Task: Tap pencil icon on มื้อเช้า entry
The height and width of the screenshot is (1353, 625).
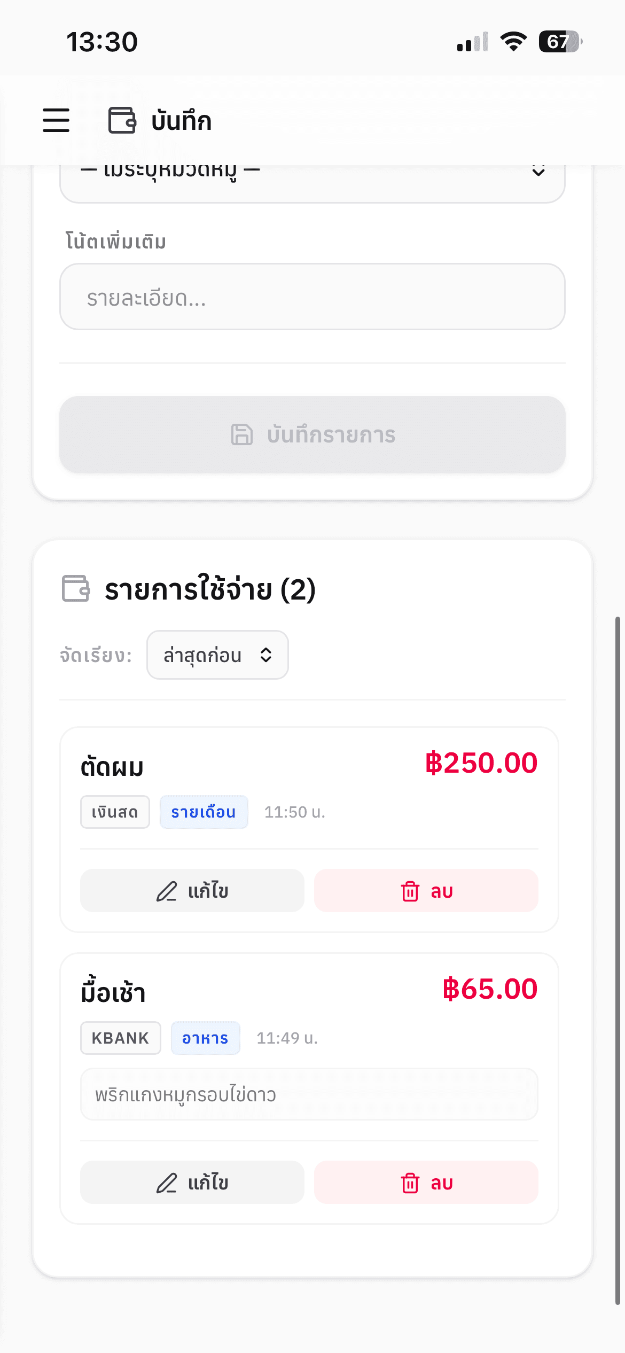Action: pos(166,1183)
